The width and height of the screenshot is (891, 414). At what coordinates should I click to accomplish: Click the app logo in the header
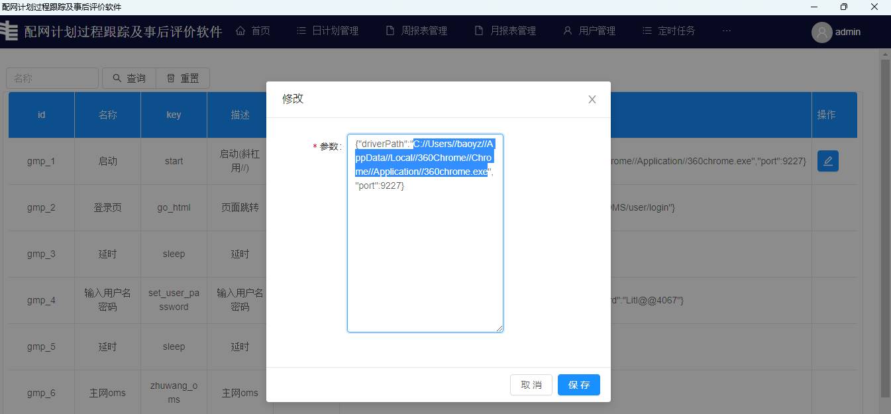(x=9, y=31)
